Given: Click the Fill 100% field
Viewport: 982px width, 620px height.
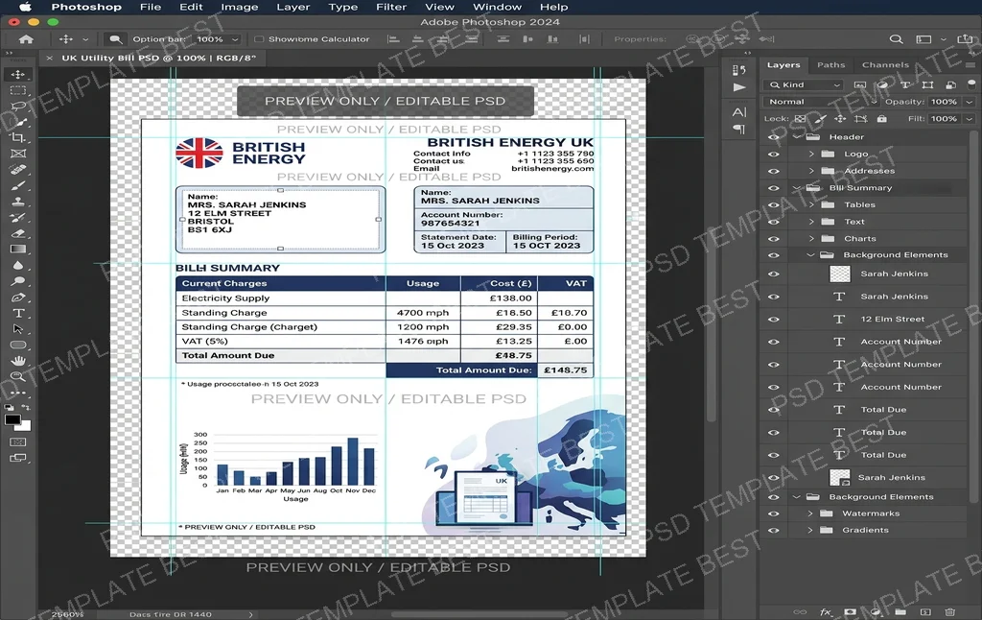Looking at the screenshot, I should [945, 118].
